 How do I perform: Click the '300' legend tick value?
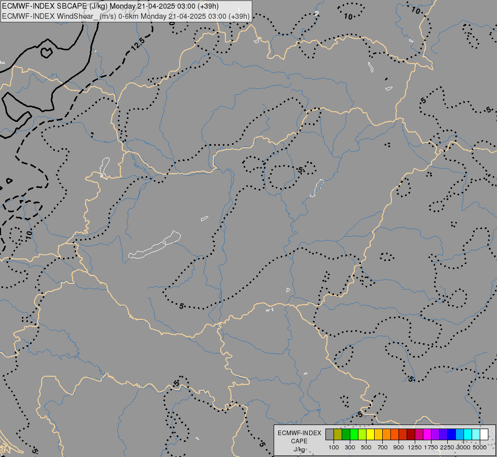(x=350, y=447)
